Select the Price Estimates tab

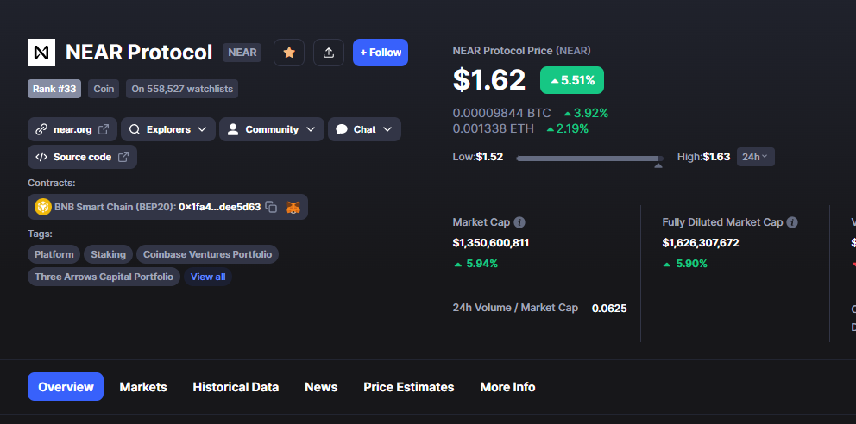coord(409,387)
